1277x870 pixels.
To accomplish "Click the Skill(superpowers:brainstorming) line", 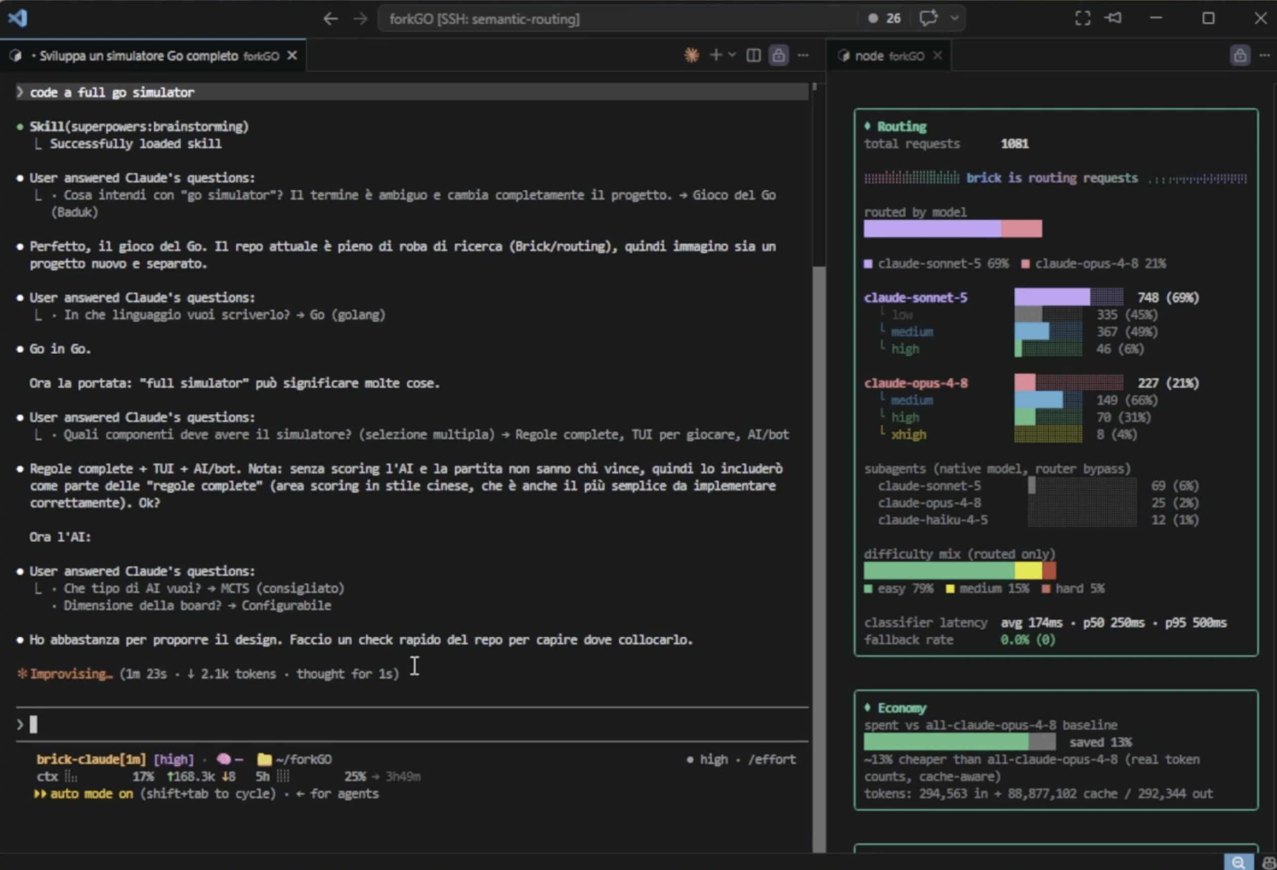I will point(139,127).
